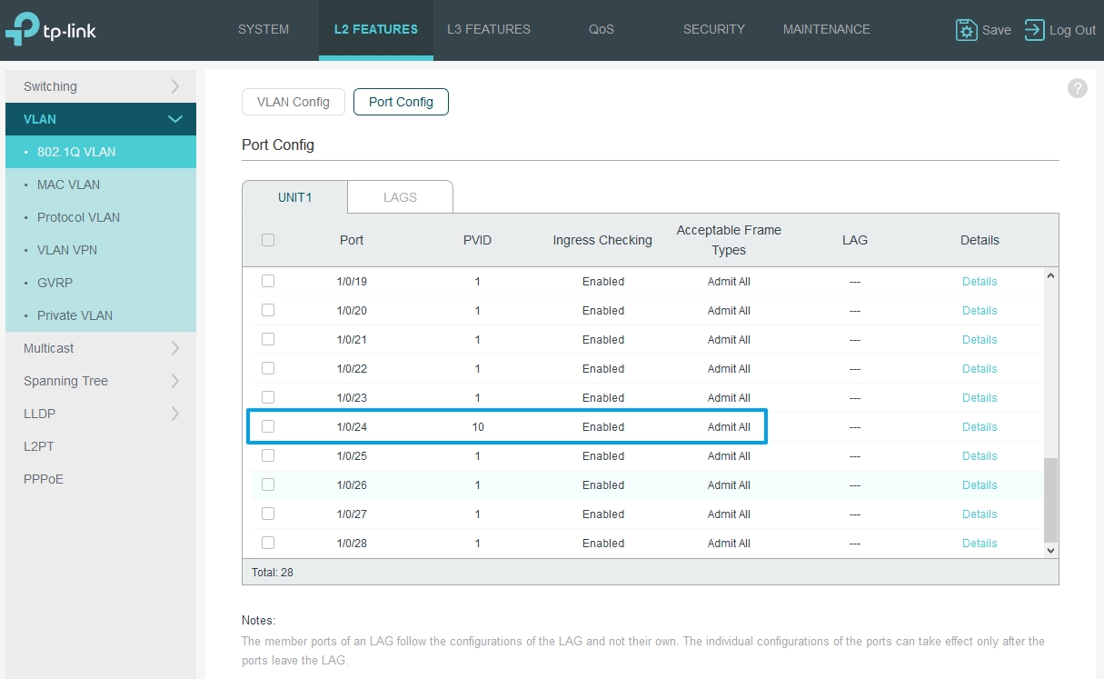
Task: Switch to the LAGS tab
Action: pyautogui.click(x=400, y=196)
